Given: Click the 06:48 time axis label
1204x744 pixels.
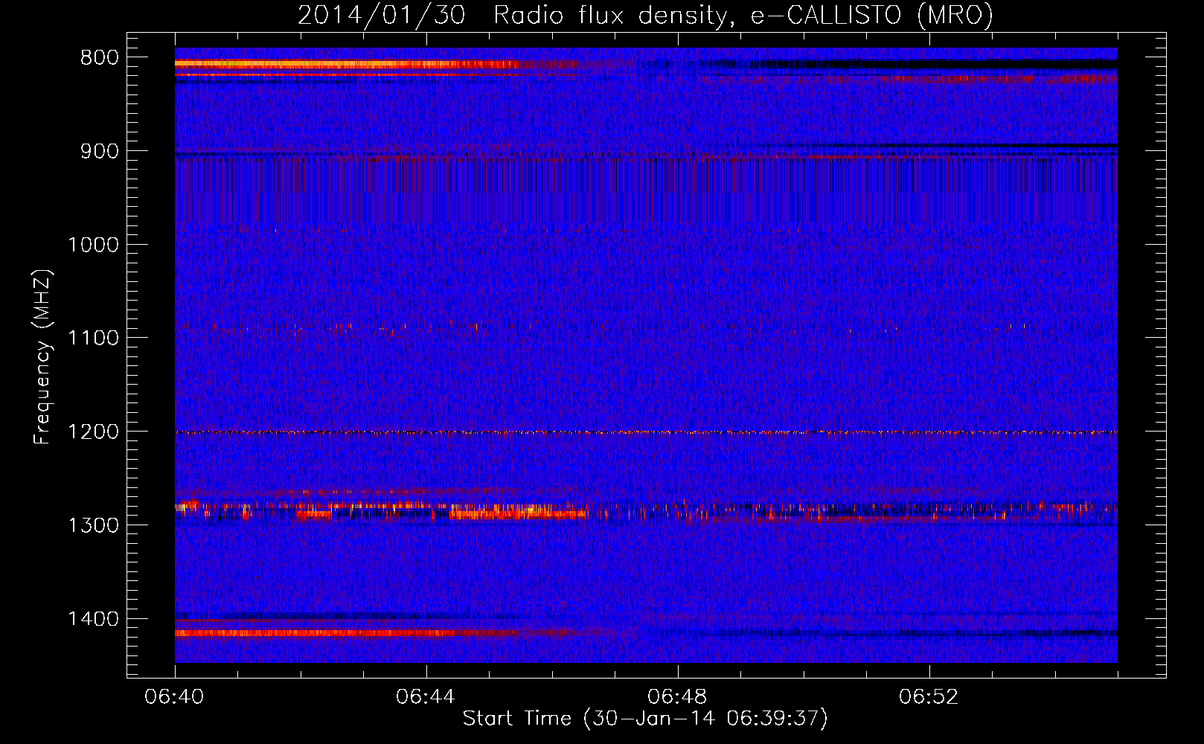Looking at the screenshot, I should 677,697.
